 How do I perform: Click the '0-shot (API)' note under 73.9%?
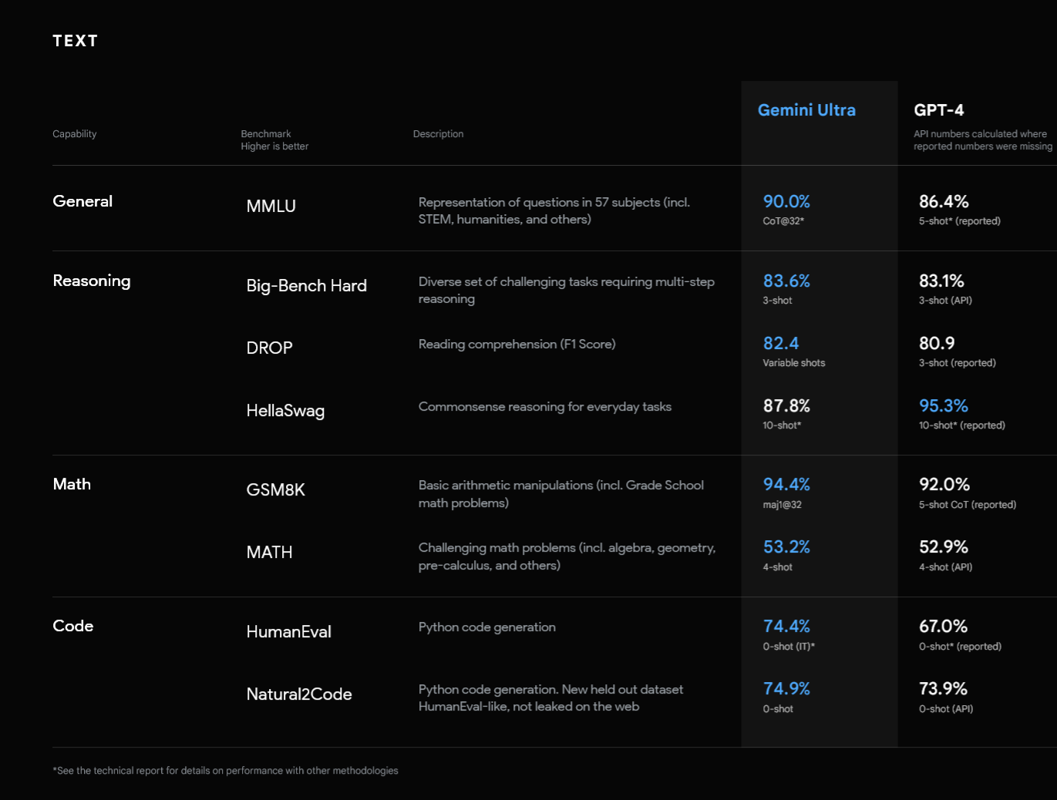946,709
